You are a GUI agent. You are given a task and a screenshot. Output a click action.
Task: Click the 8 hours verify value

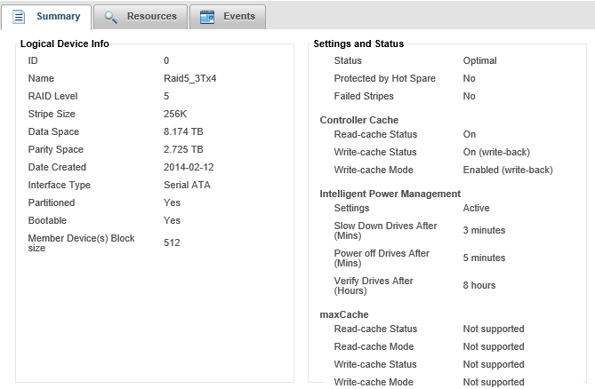(479, 286)
